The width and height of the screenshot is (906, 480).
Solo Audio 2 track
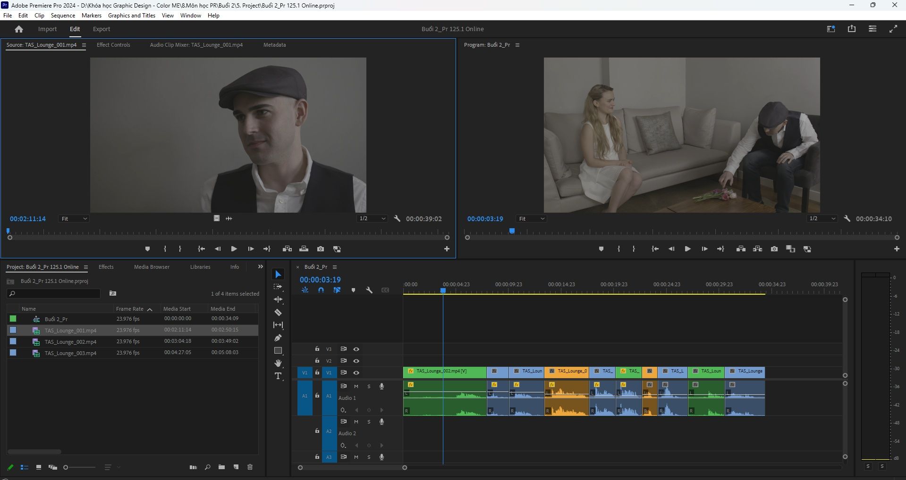(369, 422)
